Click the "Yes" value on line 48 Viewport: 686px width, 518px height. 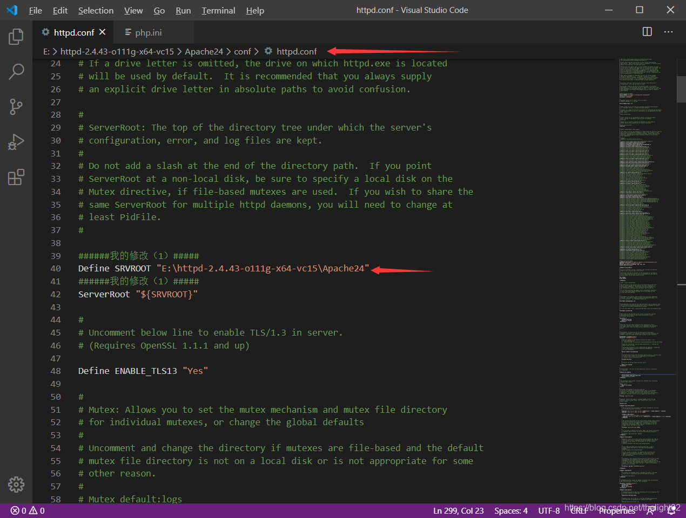tap(195, 371)
